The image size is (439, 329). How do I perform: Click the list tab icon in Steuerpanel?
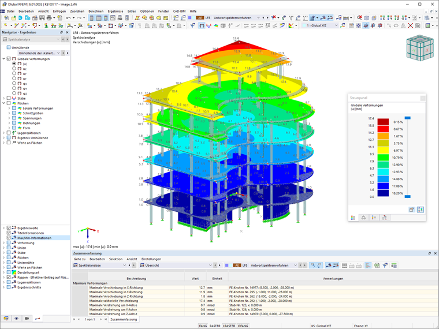pos(374,218)
